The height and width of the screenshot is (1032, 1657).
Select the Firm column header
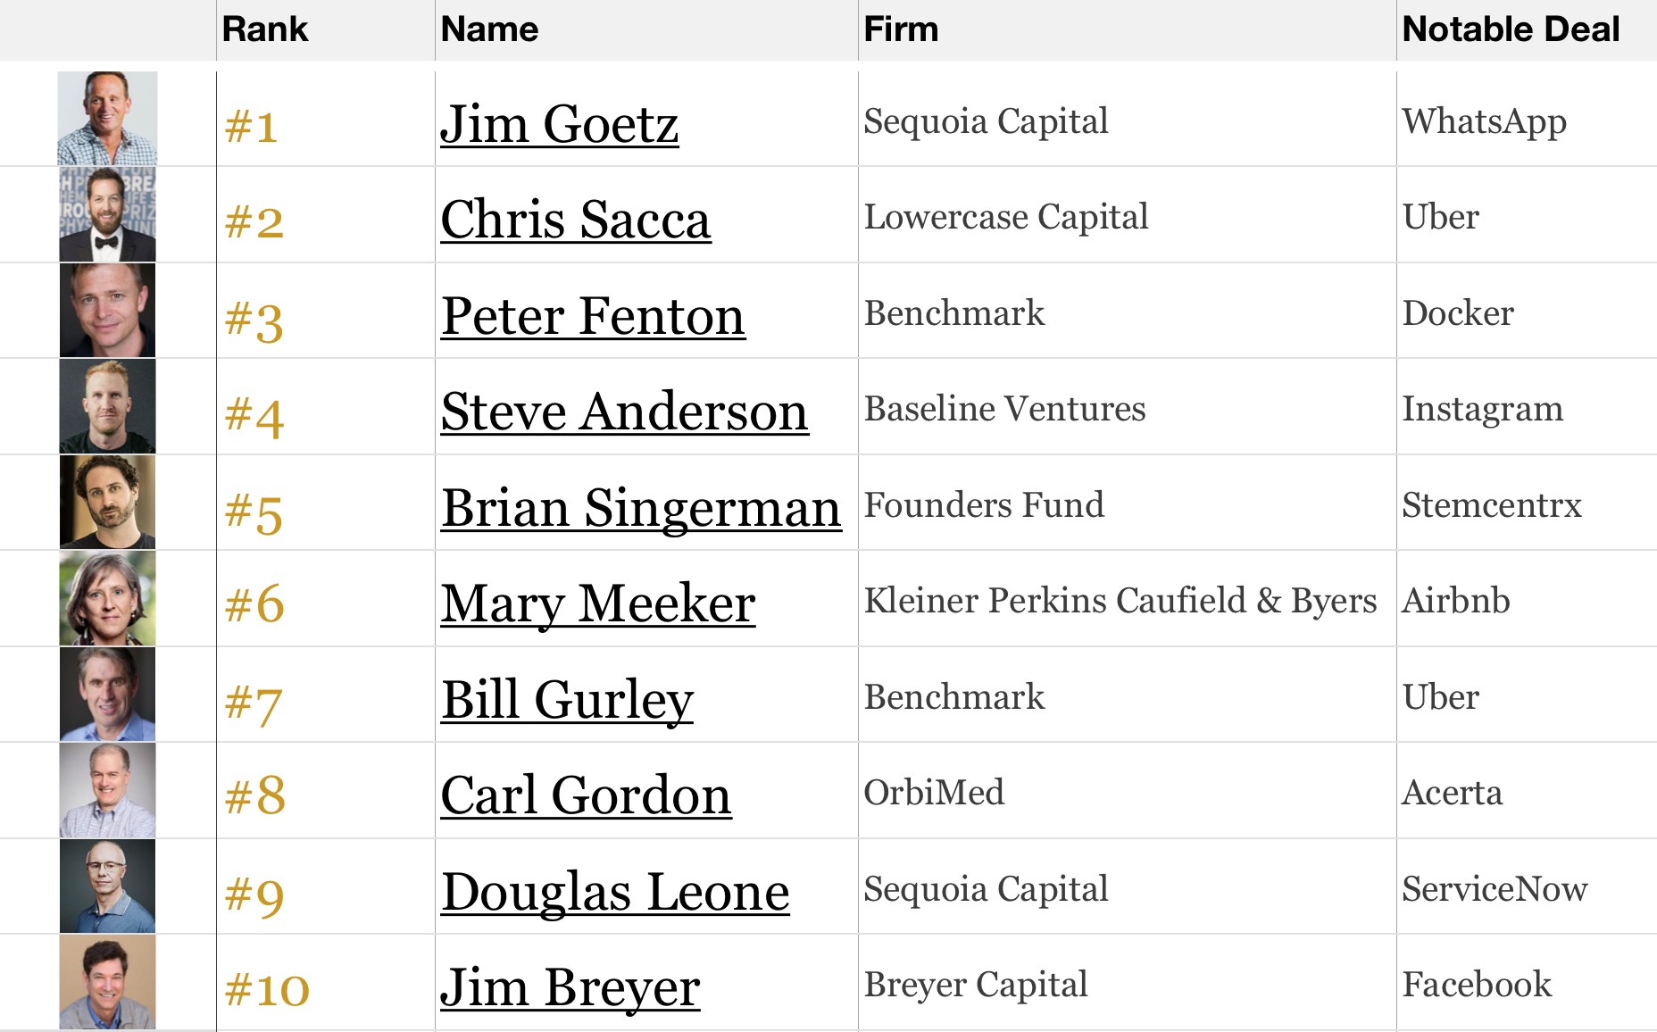click(x=901, y=29)
